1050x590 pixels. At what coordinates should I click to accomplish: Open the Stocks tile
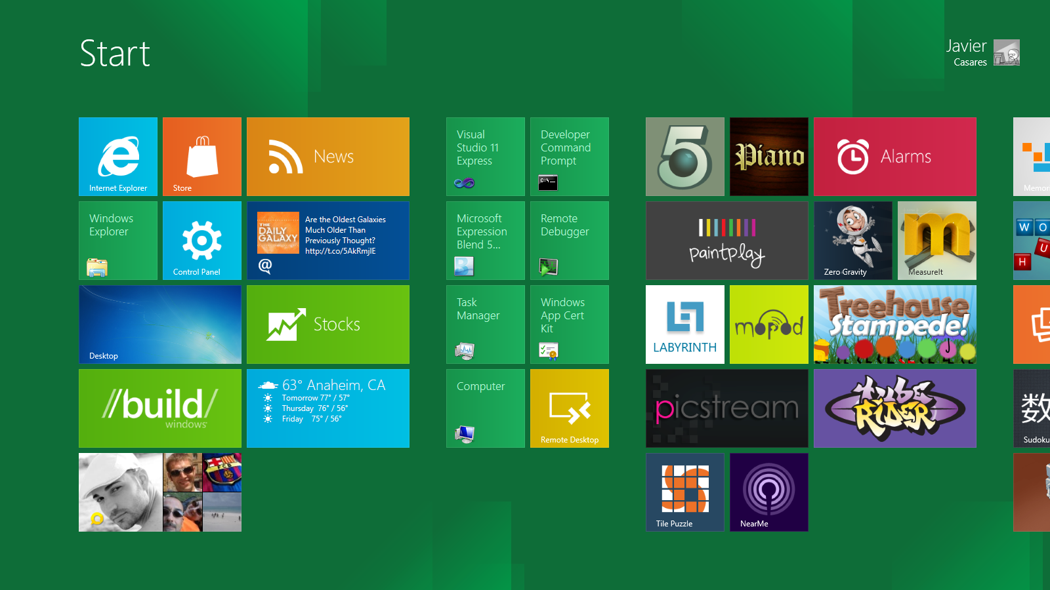click(x=328, y=324)
